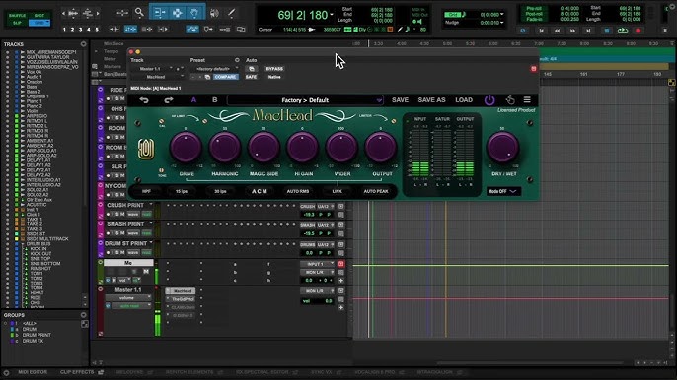The height and width of the screenshot is (380, 677).
Task: Open the bottom dock settings gear
Action: pyautogui.click(x=6, y=372)
